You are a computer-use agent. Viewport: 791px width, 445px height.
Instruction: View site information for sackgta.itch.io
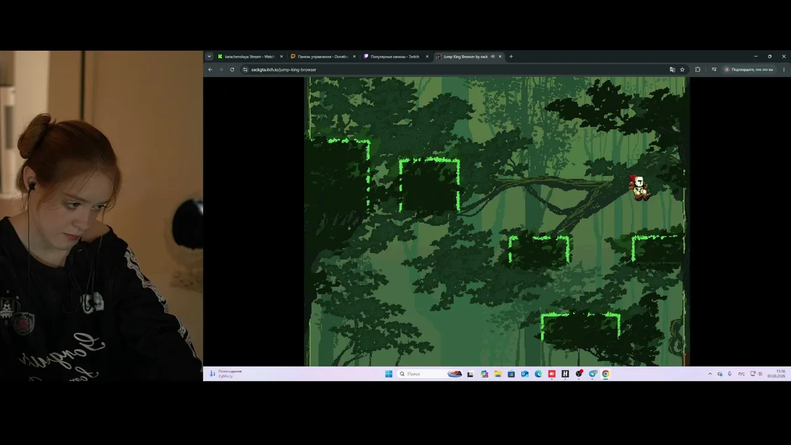click(245, 69)
